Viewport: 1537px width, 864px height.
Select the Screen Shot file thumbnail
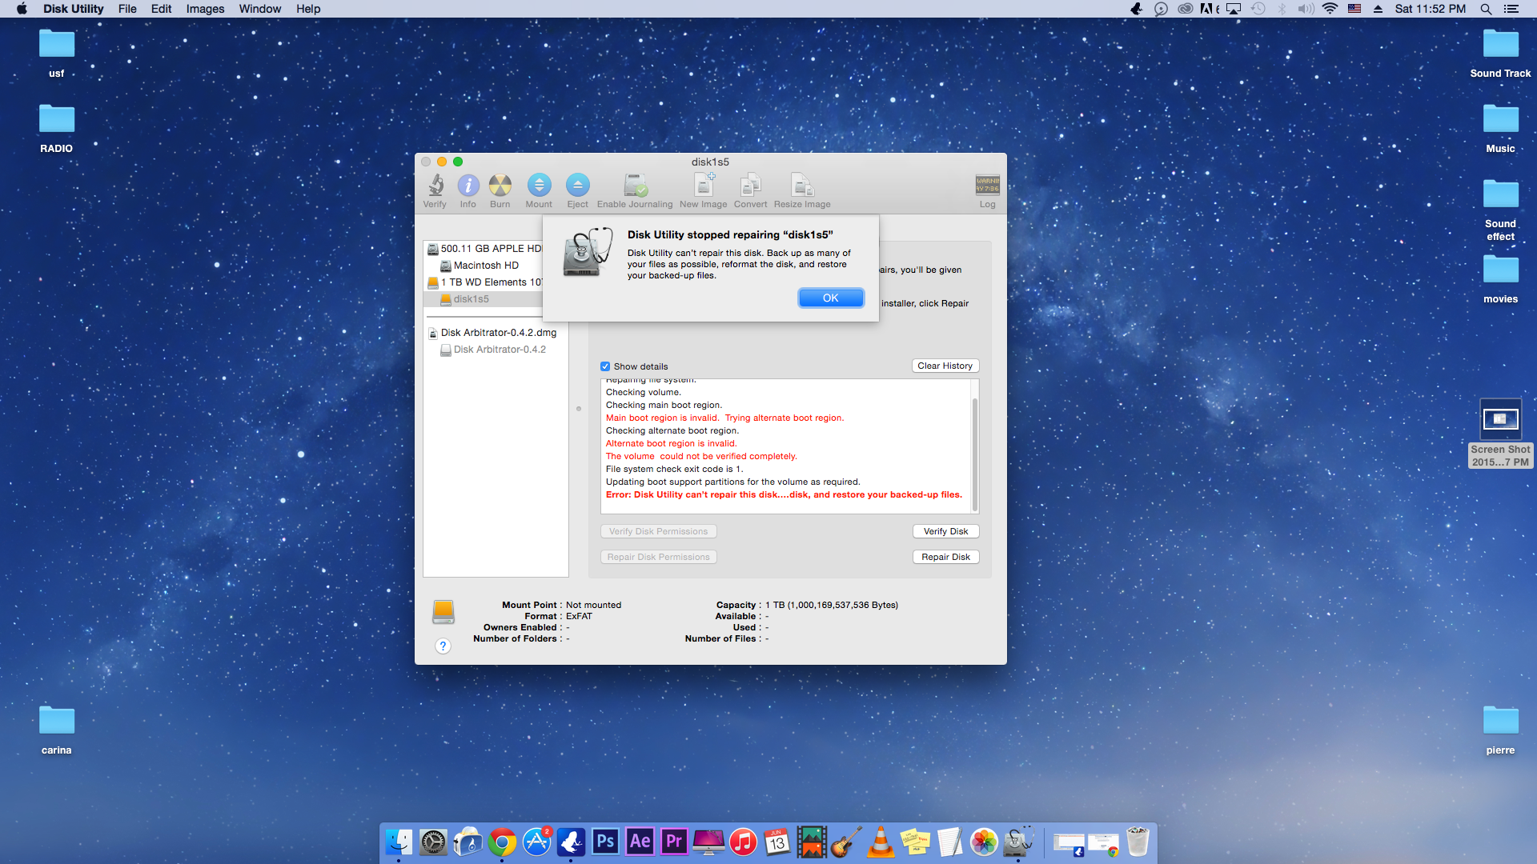[x=1500, y=419]
